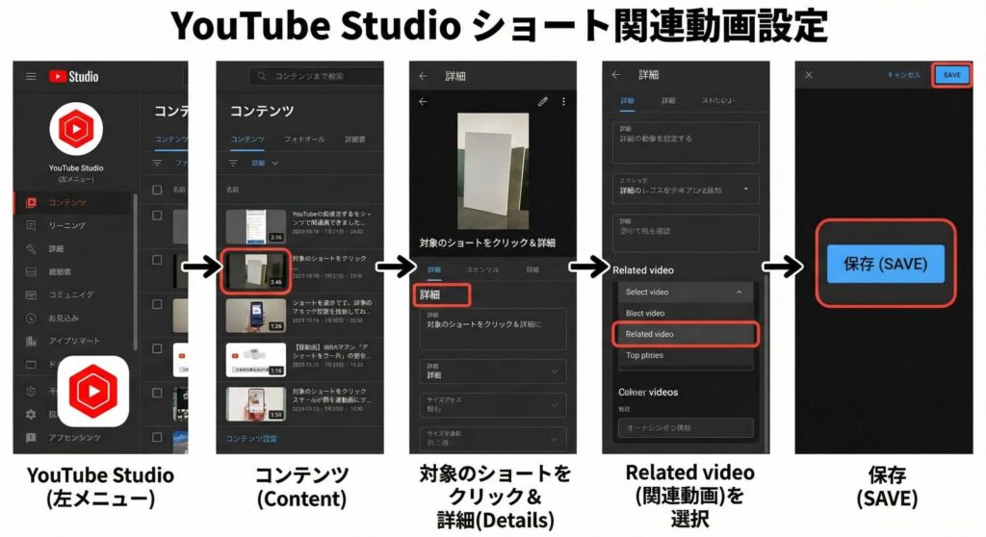Open the three-dot menu on video details

(564, 101)
